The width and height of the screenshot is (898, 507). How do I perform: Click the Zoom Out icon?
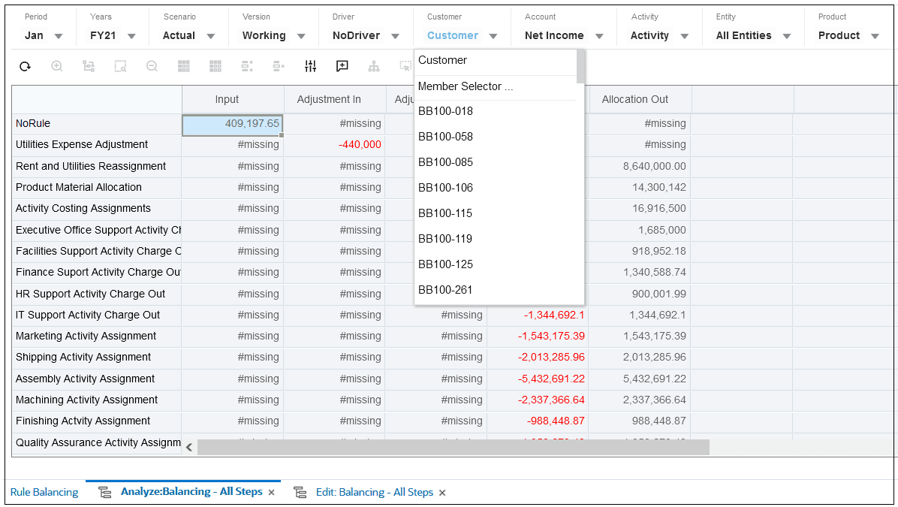152,66
